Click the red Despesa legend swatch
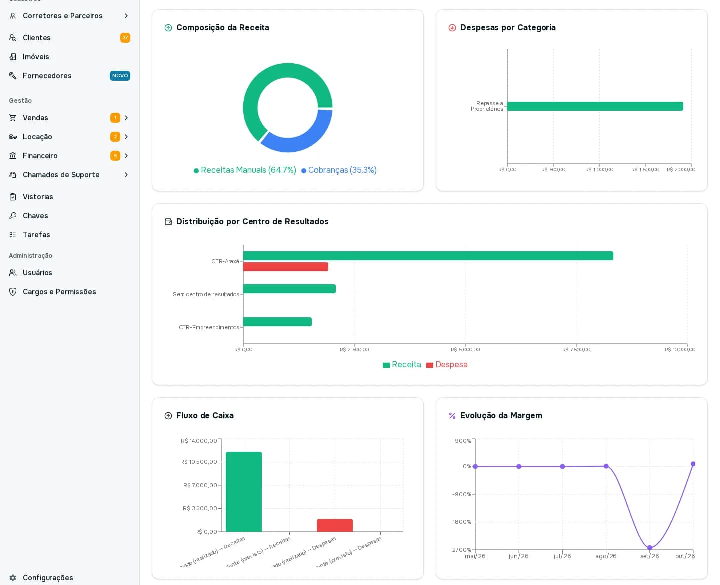The width and height of the screenshot is (720, 585). [x=430, y=365]
